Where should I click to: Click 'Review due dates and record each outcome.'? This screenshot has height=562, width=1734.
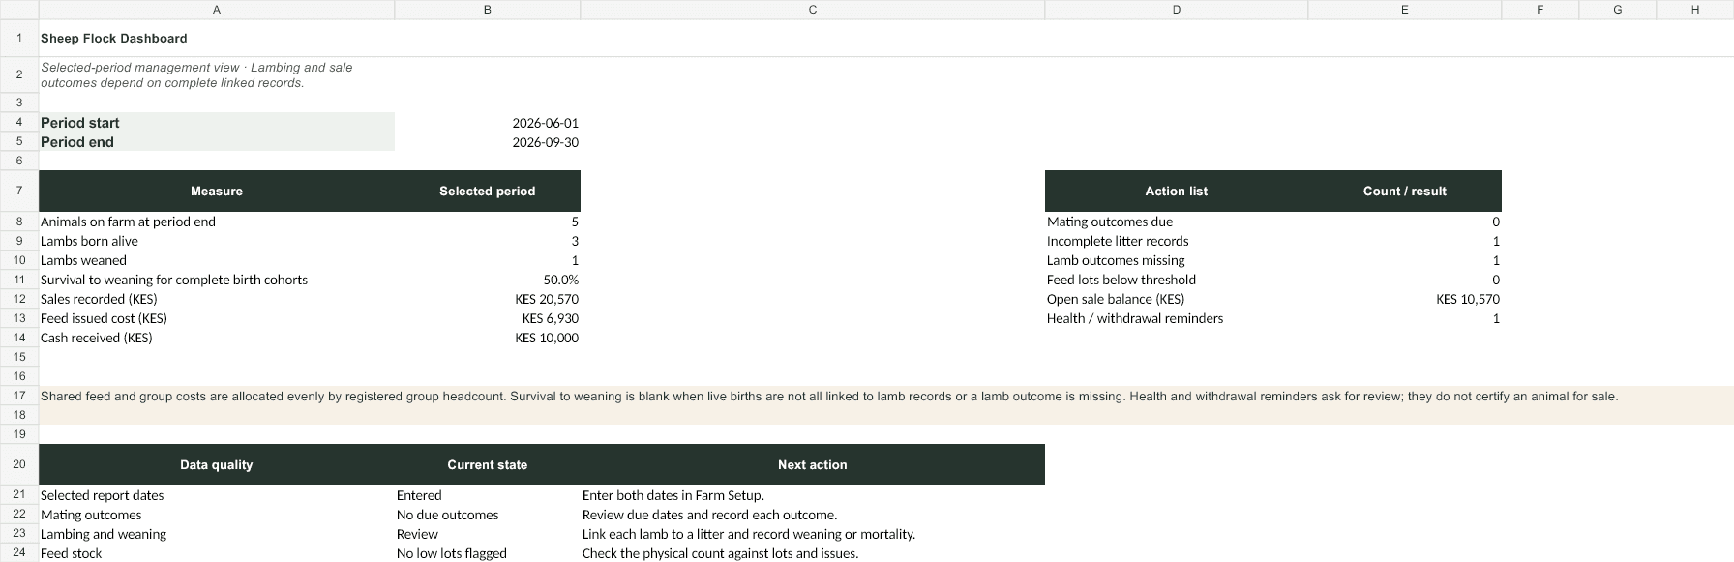[x=813, y=515]
